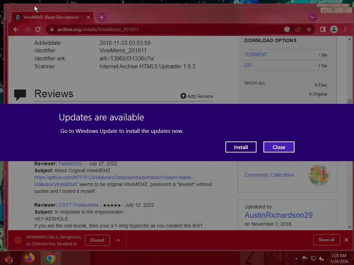Click Close in the Updates banner
Image resolution: width=354 pixels, height=265 pixels.
pos(279,147)
